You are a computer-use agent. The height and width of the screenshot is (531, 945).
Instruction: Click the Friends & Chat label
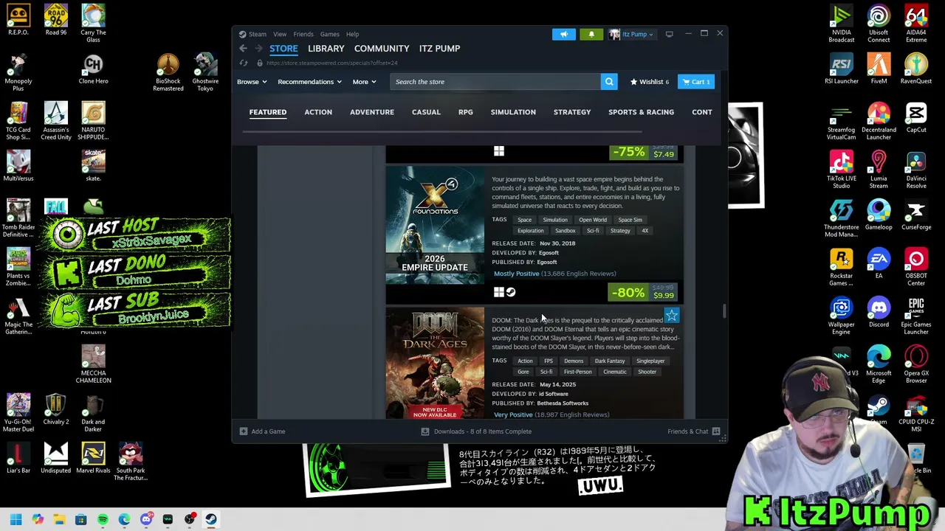[x=687, y=431]
